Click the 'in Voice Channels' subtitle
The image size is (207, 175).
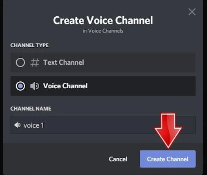103,31
